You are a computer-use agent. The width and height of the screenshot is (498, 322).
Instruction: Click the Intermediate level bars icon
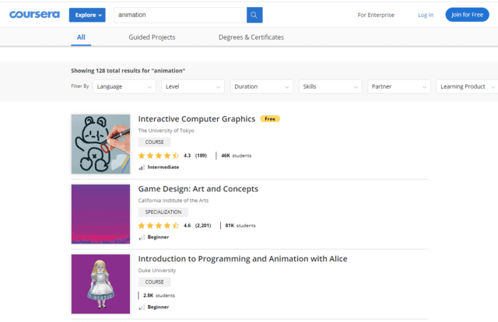pos(142,167)
